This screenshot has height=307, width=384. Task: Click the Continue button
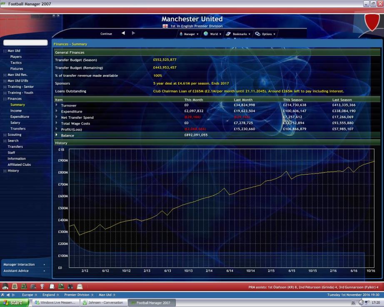[x=106, y=34]
